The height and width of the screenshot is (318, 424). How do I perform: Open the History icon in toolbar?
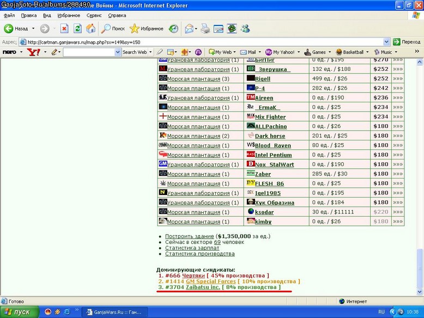(173, 28)
